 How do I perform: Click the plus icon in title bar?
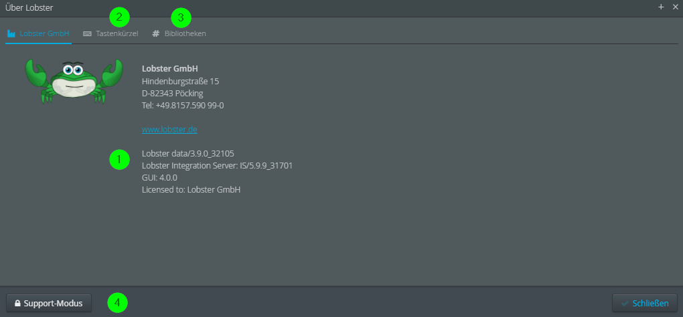[661, 7]
